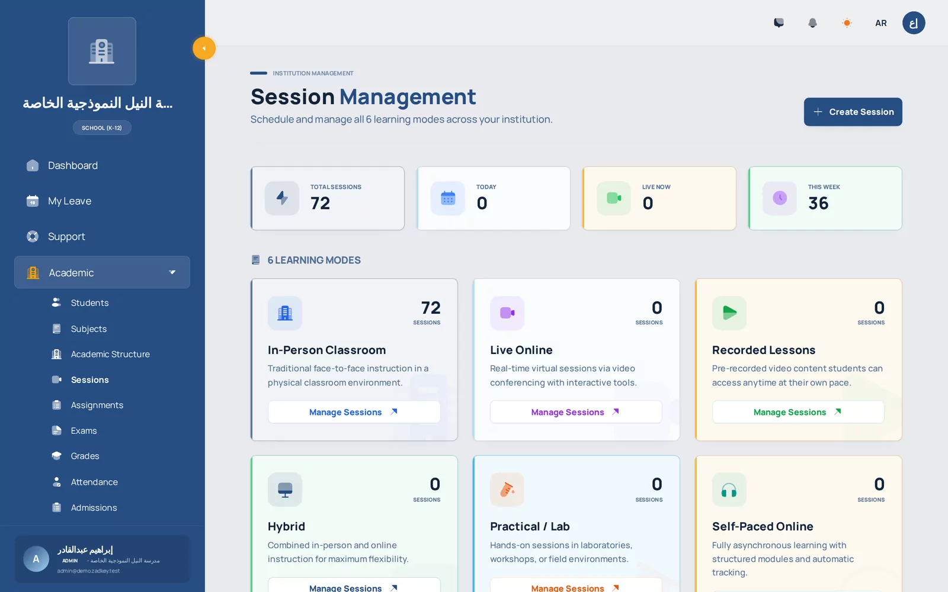Toggle the sun theme switcher

[x=847, y=23]
